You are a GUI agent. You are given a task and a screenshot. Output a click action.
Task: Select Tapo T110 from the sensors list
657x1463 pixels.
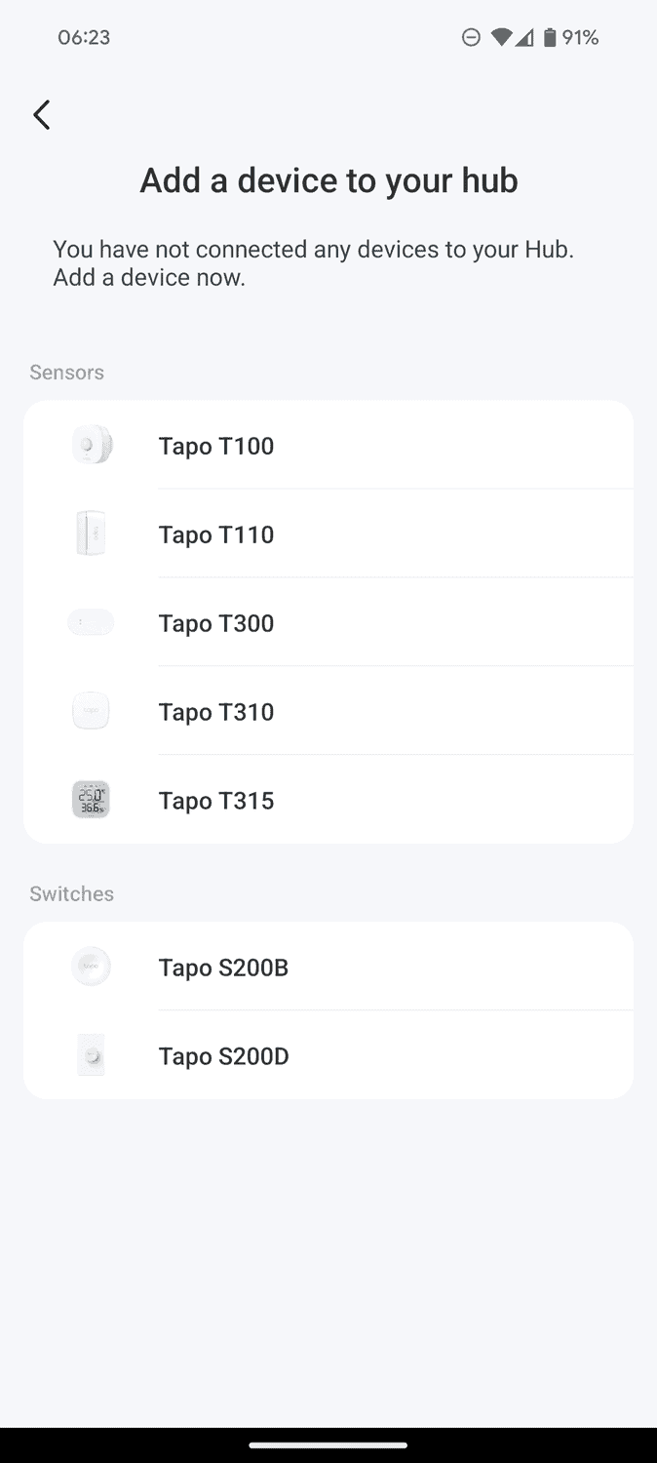click(216, 534)
